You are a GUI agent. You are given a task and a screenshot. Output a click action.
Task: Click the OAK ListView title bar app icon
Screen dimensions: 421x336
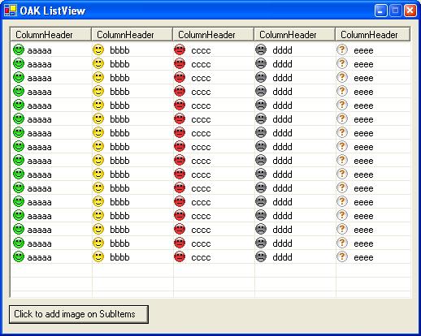(11, 11)
